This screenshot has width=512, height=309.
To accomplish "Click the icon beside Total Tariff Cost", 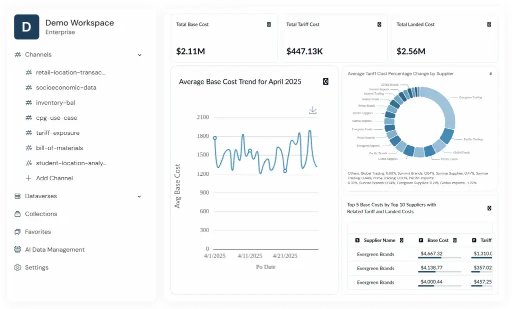I will (379, 24).
